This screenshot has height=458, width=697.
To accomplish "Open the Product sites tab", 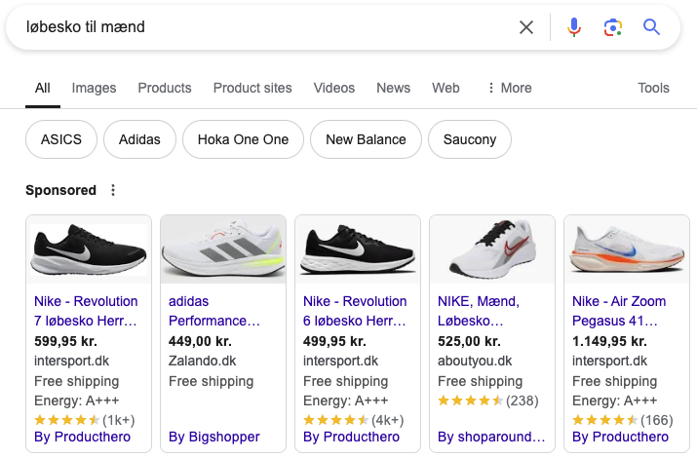I will pyautogui.click(x=252, y=88).
